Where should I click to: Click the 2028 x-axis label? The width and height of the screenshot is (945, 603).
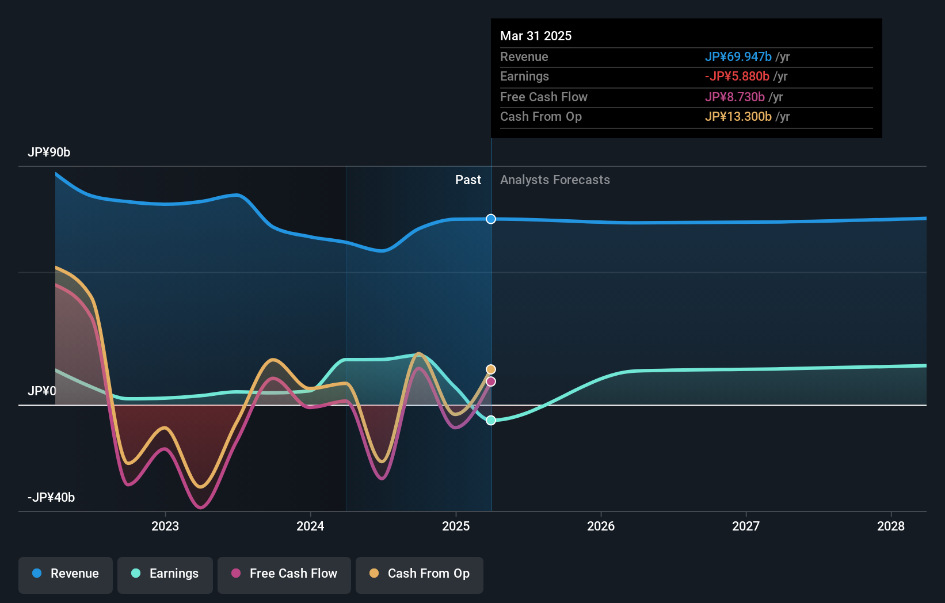pyautogui.click(x=891, y=526)
